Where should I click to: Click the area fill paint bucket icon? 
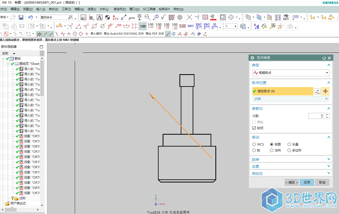pos(213,17)
